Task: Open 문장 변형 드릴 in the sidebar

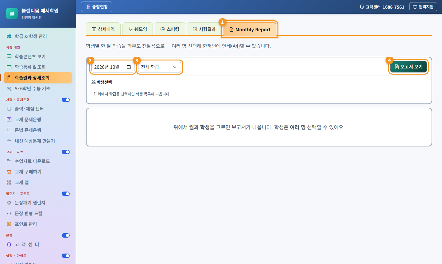Action: coord(38,213)
